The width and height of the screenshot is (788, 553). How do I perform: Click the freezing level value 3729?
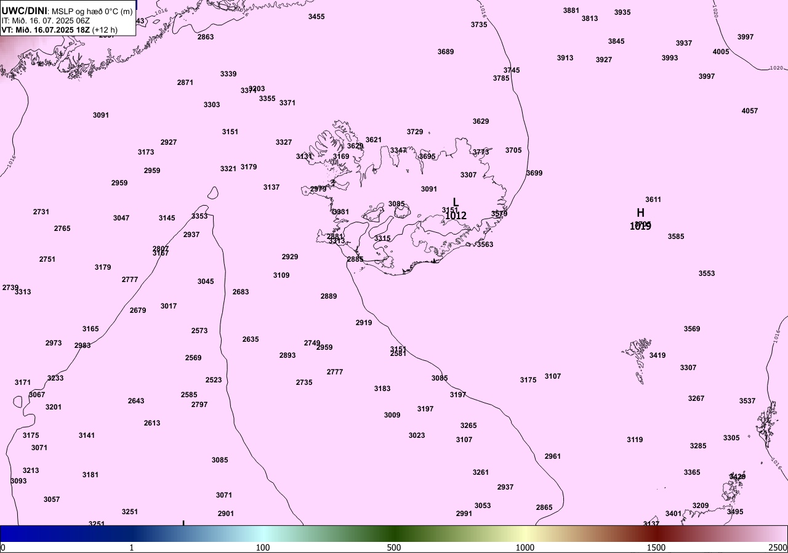coord(415,132)
